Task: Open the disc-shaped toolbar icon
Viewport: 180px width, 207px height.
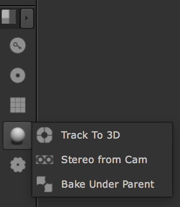Action: tap(18, 75)
